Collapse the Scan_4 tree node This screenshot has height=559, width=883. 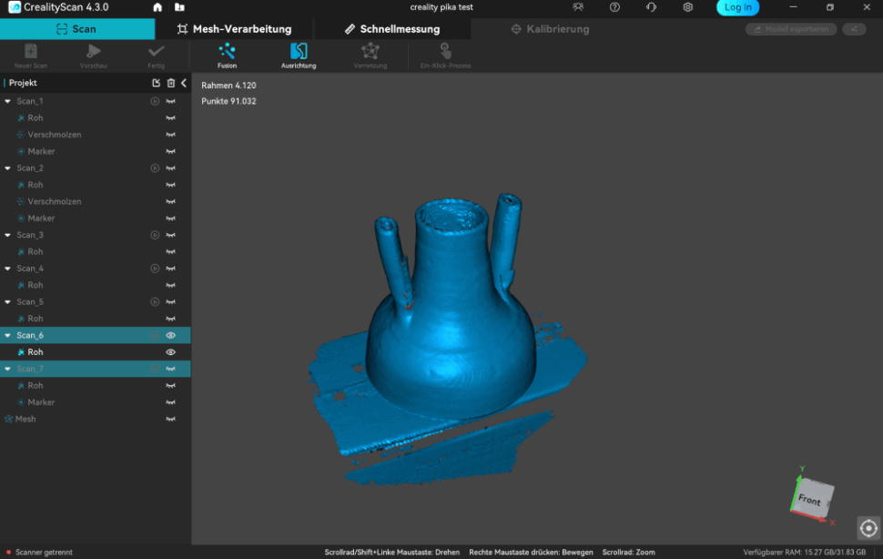pyautogui.click(x=8, y=269)
